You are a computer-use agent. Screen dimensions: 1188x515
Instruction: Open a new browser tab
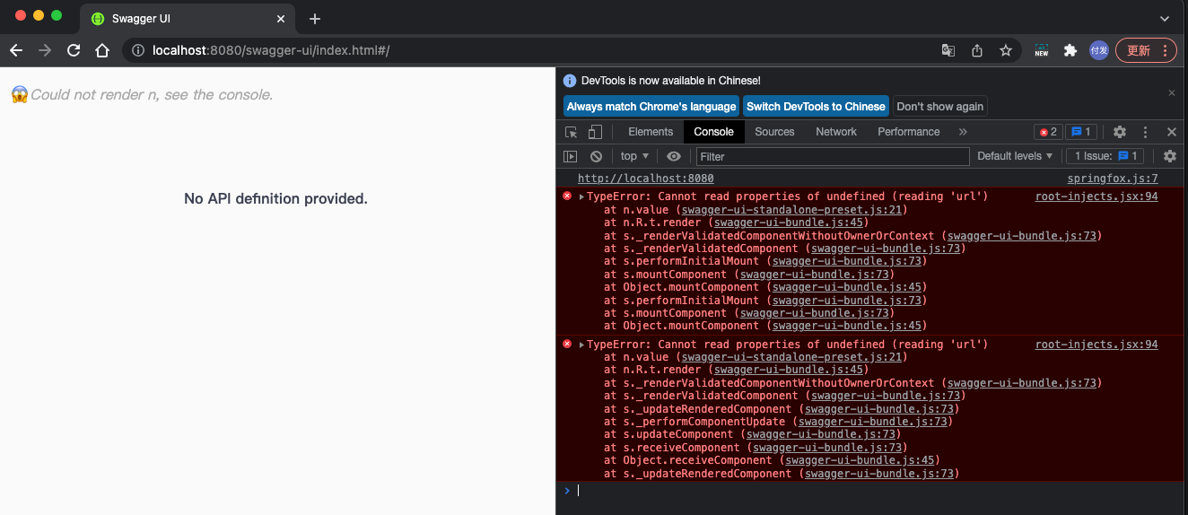click(314, 18)
